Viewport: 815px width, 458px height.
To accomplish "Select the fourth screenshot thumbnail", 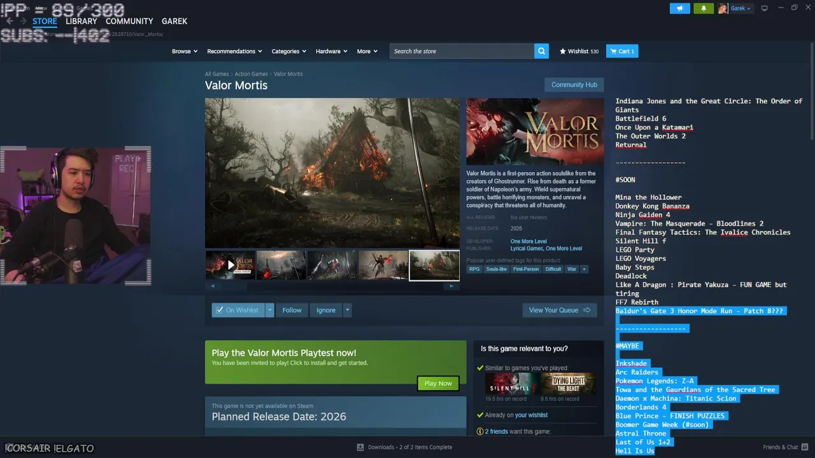I will 383,265.
